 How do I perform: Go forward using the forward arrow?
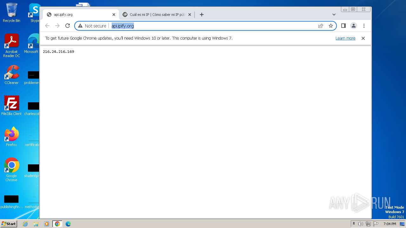(57, 26)
